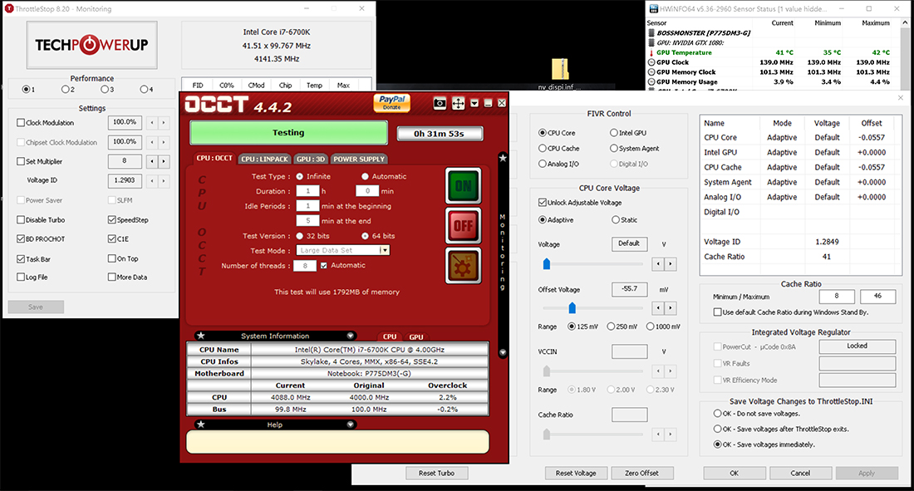The height and width of the screenshot is (491, 914).
Task: Toggle the BD PROCHOT checkbox
Action: [x=21, y=238]
